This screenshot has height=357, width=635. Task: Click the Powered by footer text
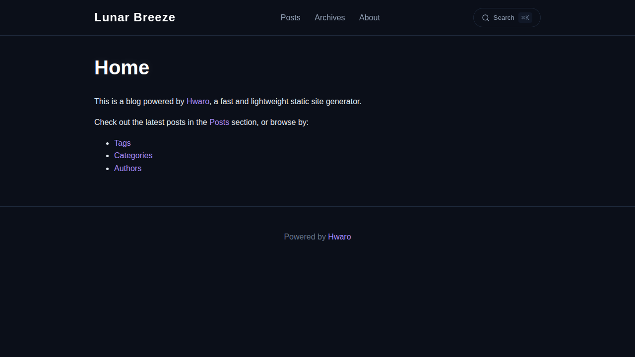(x=306, y=237)
